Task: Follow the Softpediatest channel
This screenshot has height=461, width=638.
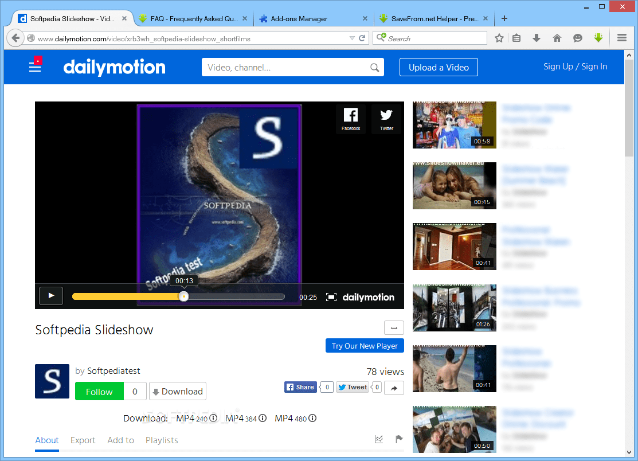Action: pyautogui.click(x=99, y=392)
